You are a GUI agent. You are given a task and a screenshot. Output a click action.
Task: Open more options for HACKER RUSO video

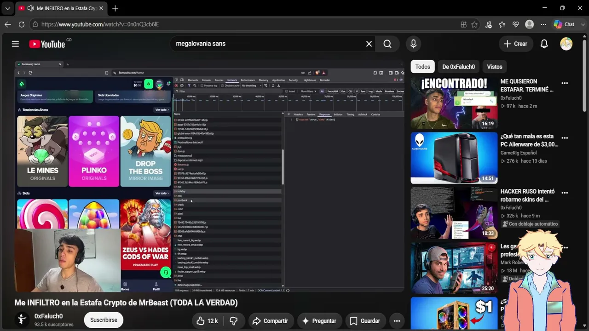pyautogui.click(x=565, y=193)
